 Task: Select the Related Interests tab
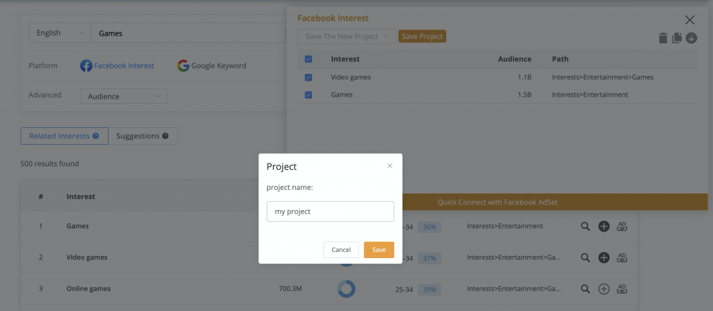(x=64, y=136)
